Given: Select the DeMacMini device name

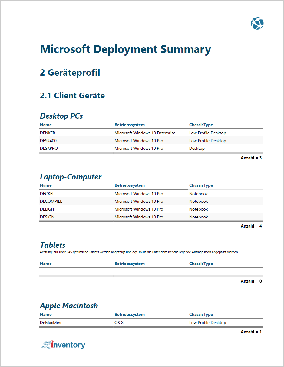Looking at the screenshot, I should pos(51,323).
